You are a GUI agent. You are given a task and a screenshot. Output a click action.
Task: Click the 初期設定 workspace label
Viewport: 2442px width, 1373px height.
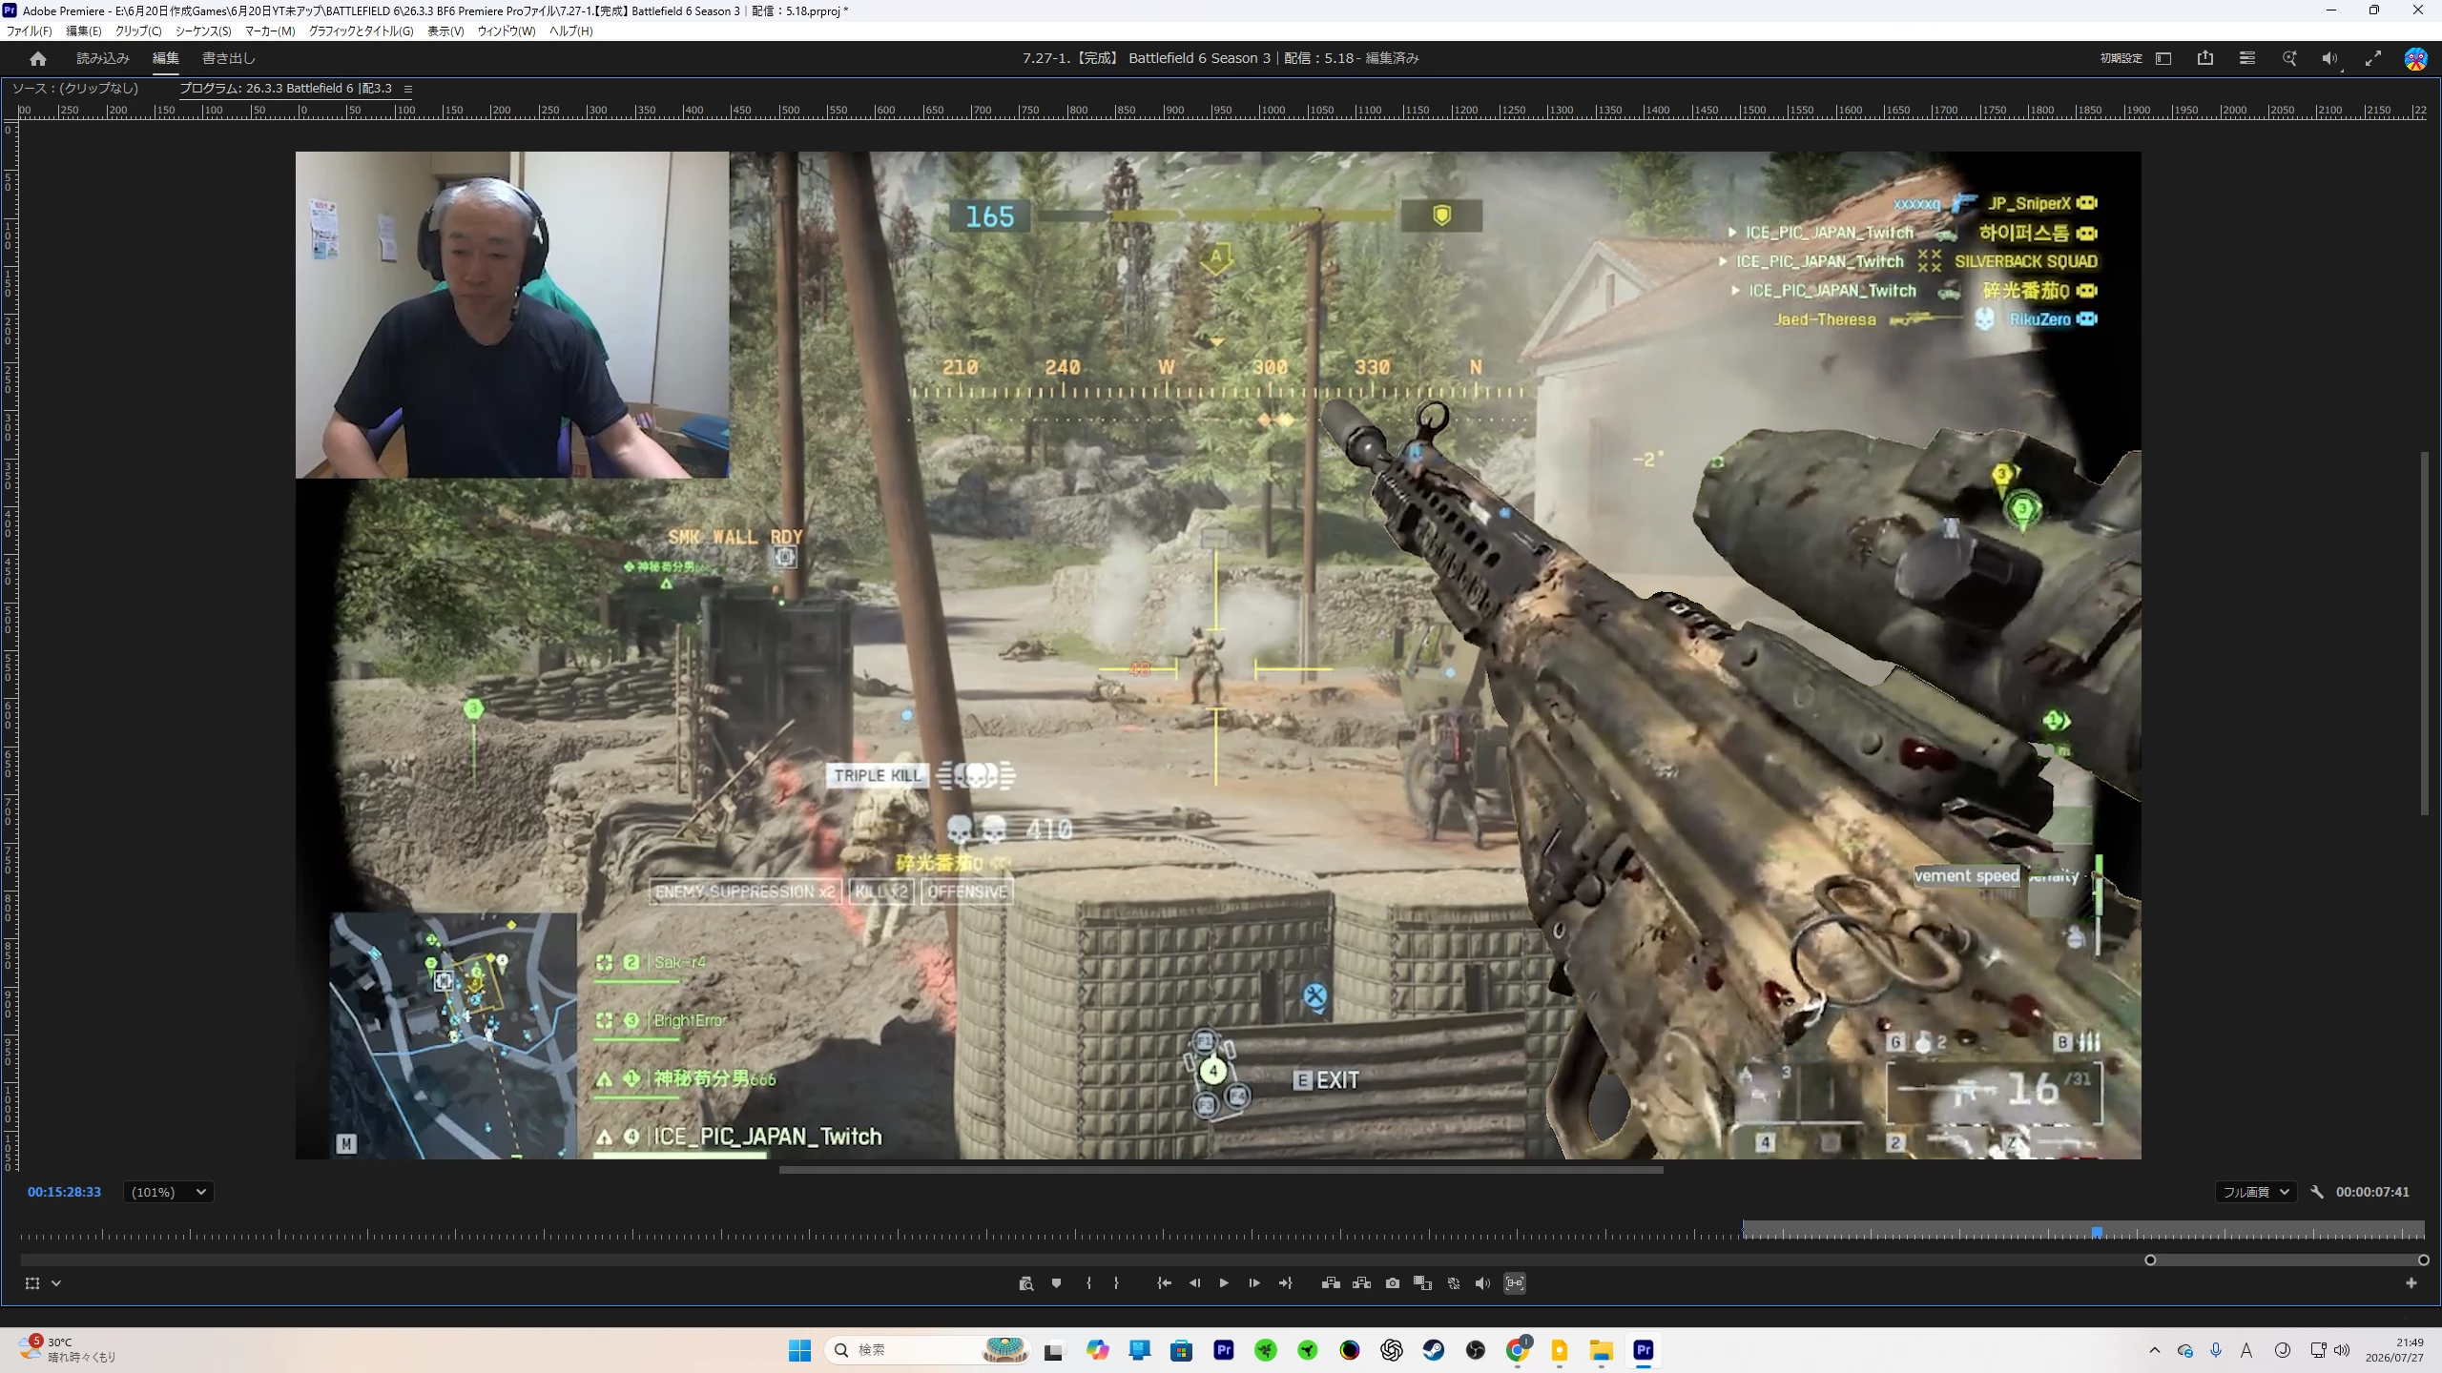pos(2121,59)
